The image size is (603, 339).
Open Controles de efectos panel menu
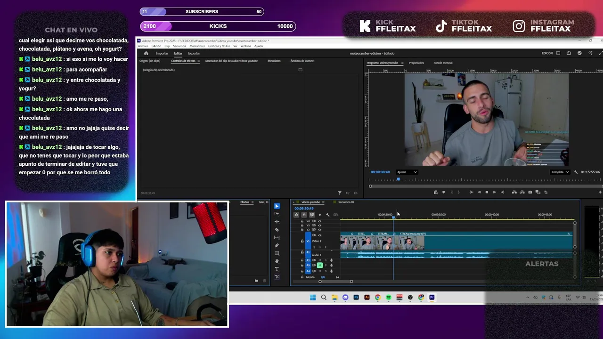pyautogui.click(x=198, y=61)
